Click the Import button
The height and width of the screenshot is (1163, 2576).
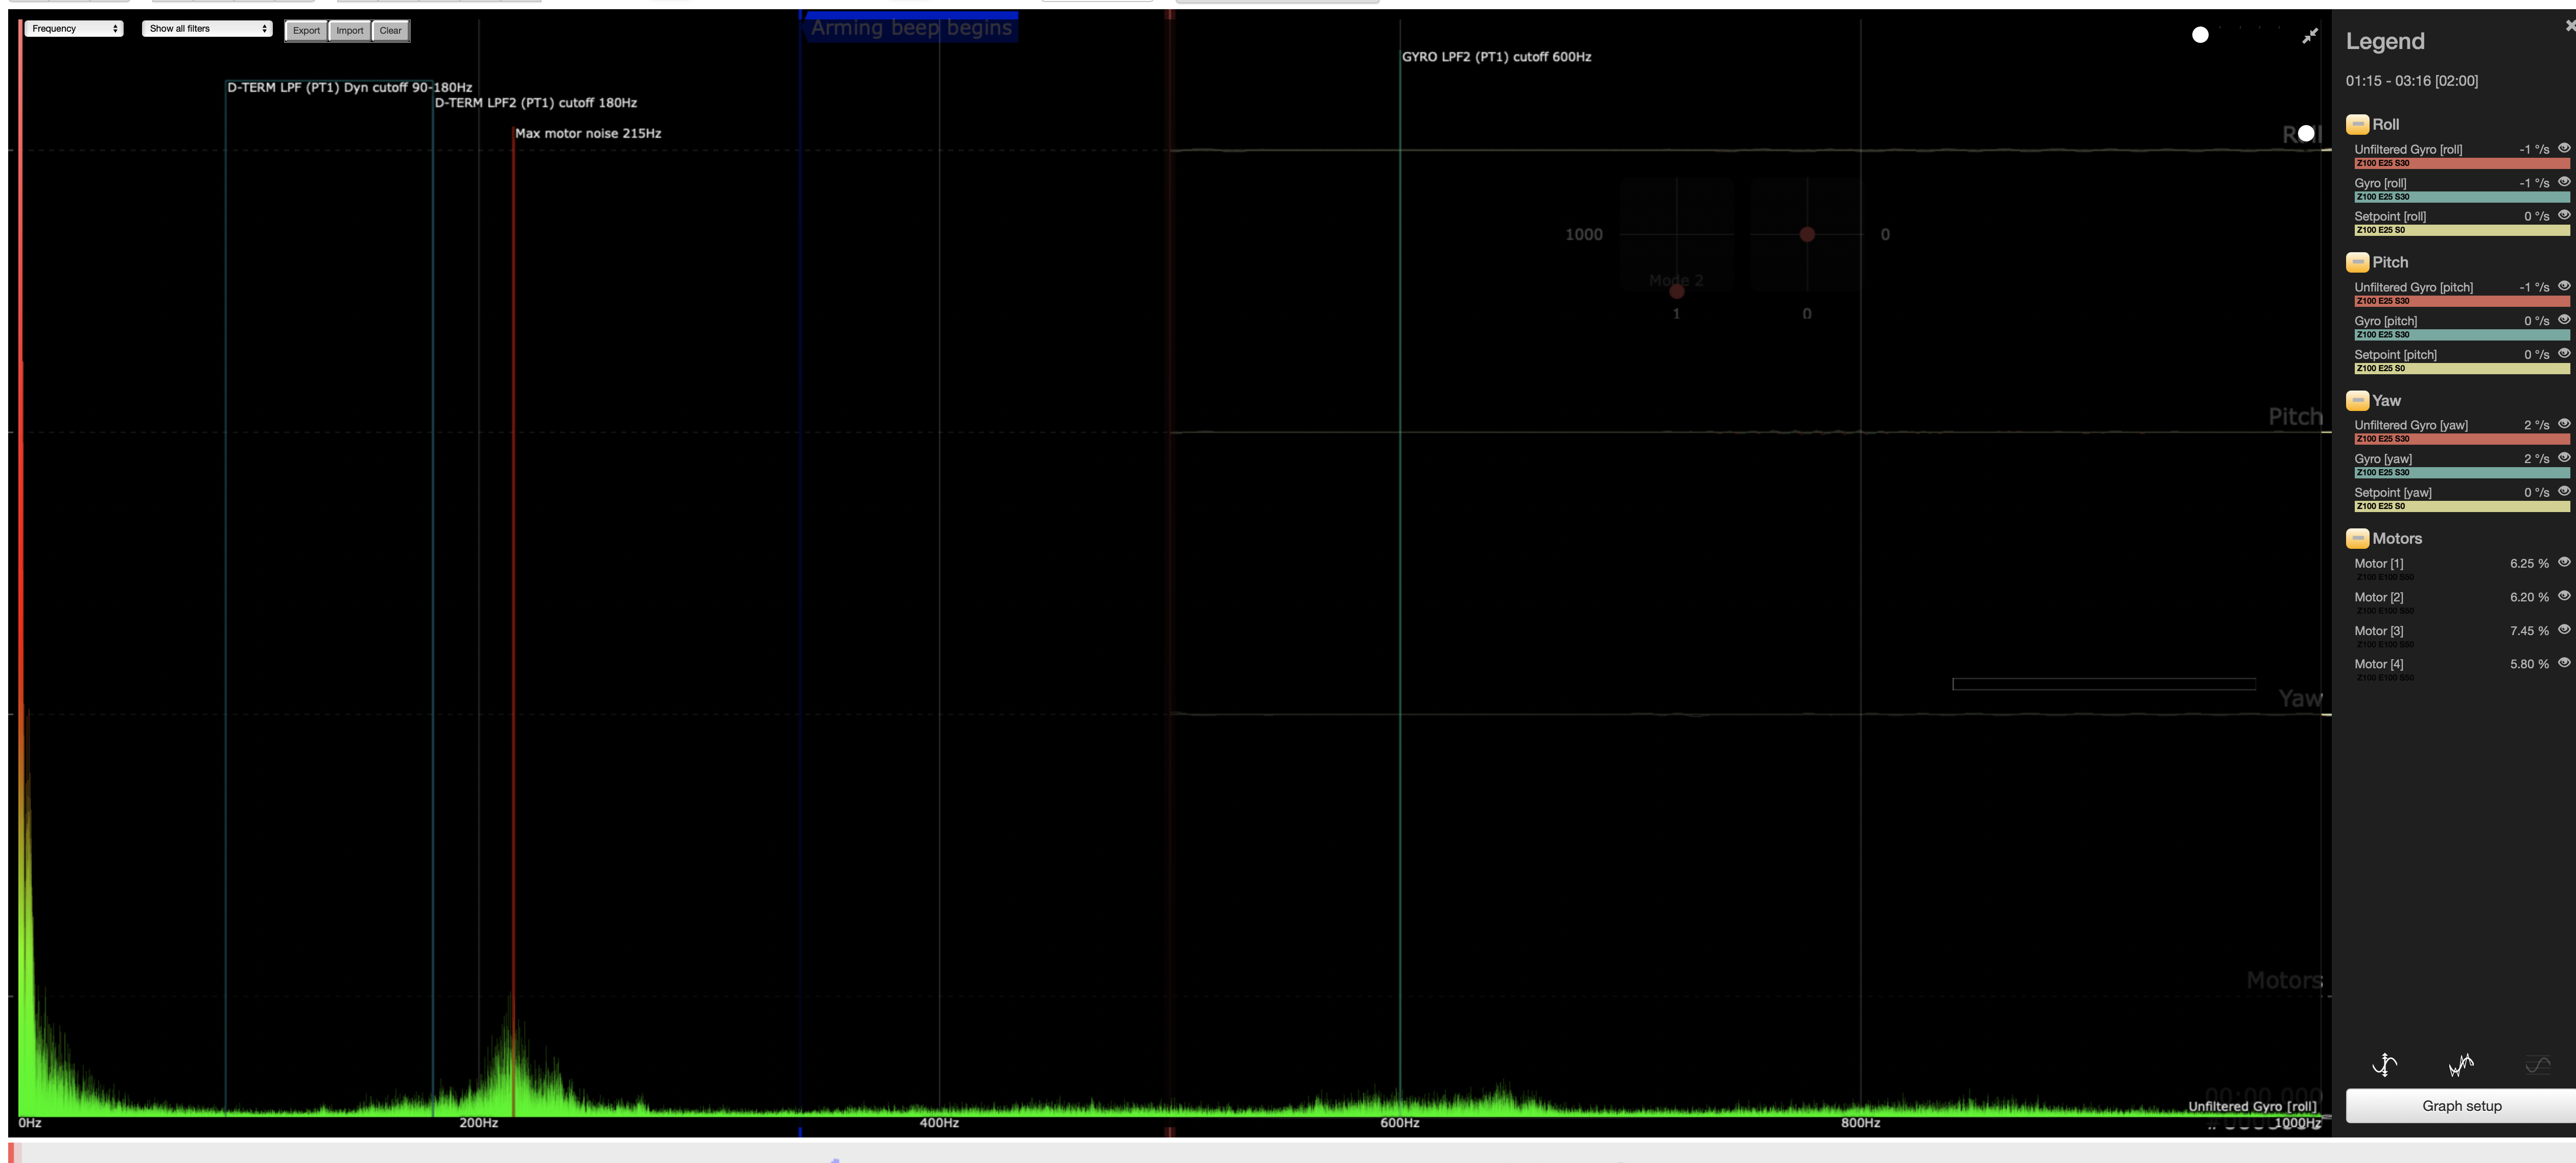click(350, 31)
